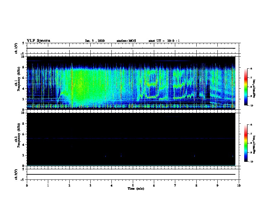269x208 pixels.
Task: Click the time axis tick label "4"
Action: click(112, 186)
